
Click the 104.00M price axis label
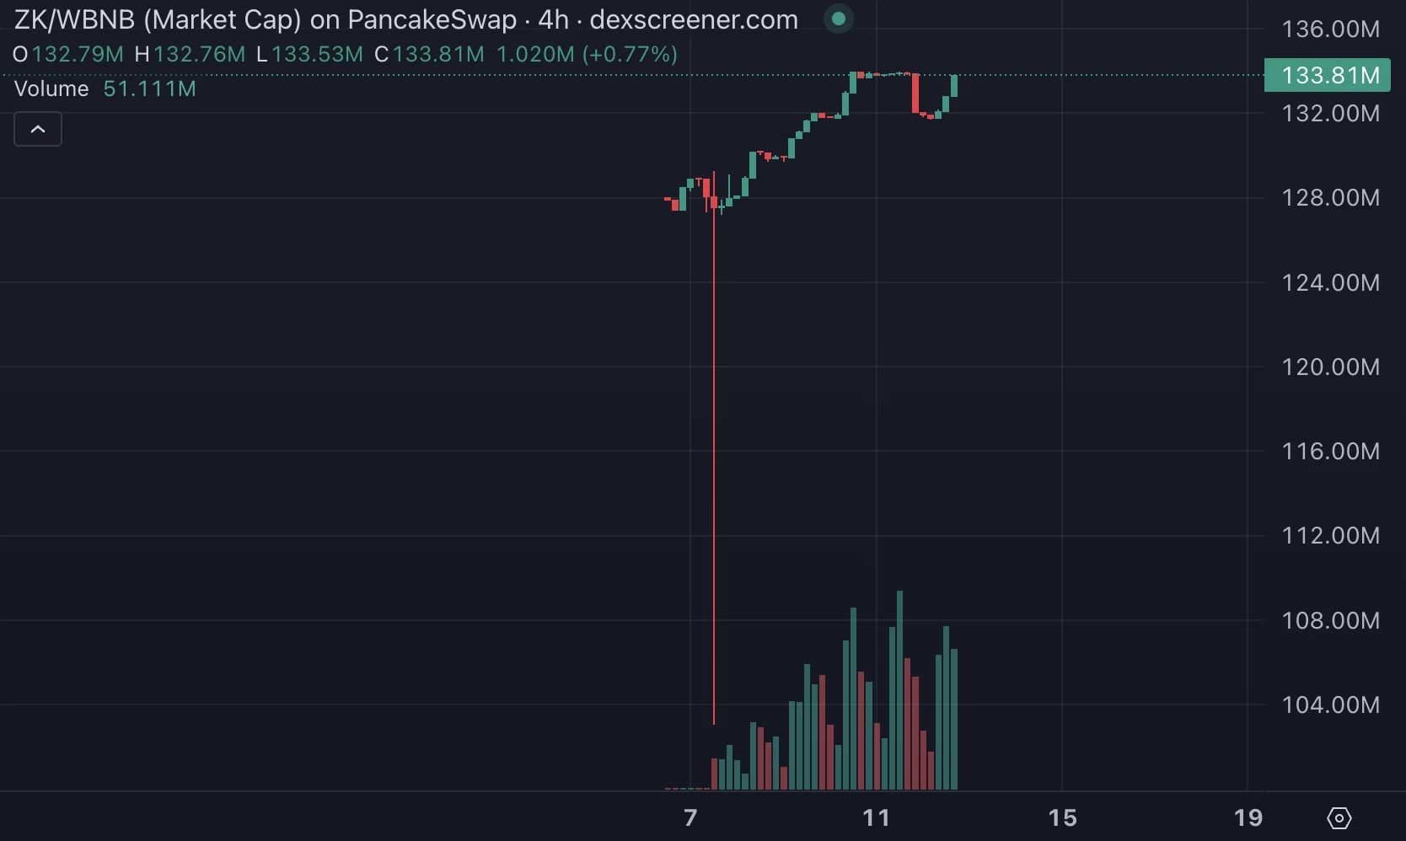[1331, 704]
